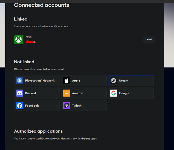174x150 pixels.
Task: Link a Twitch account
Action: point(84,106)
